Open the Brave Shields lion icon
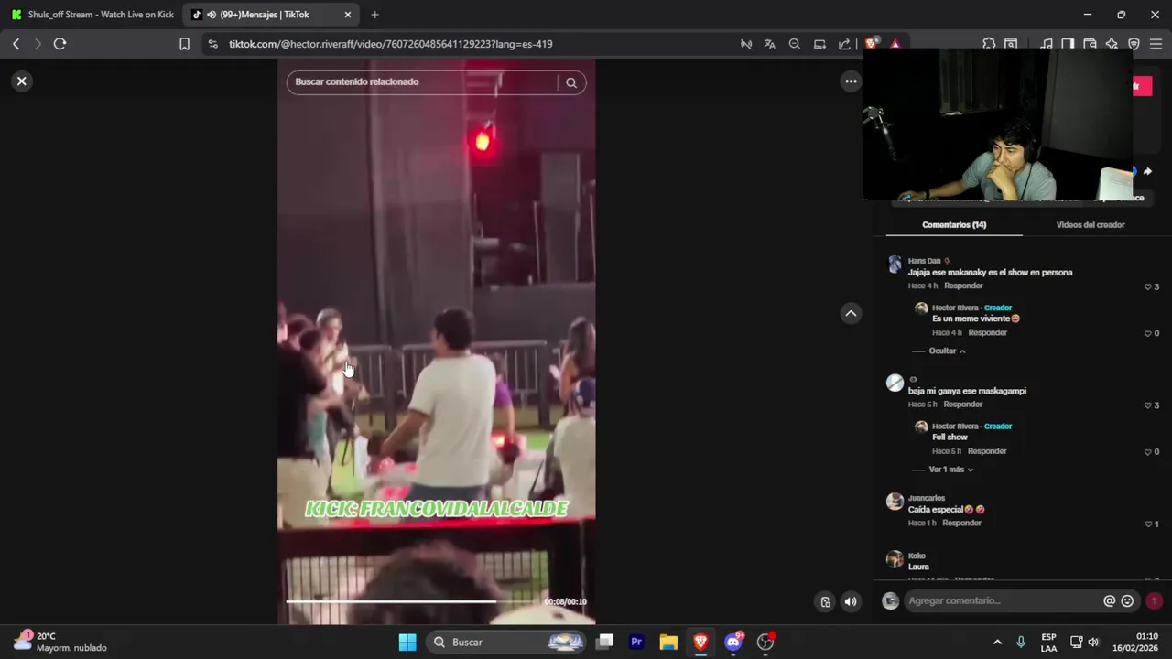This screenshot has width=1172, height=659. tap(871, 43)
